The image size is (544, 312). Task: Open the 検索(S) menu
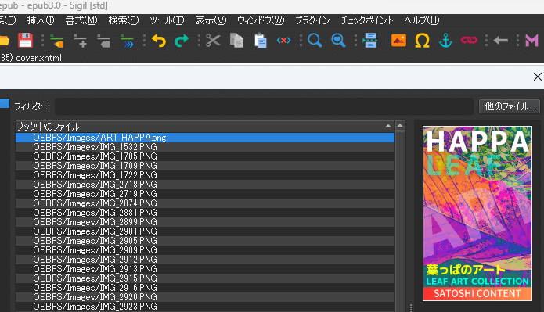(x=124, y=20)
